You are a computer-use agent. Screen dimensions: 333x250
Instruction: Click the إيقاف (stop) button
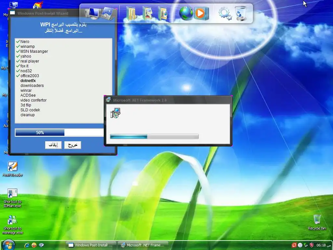(53, 145)
